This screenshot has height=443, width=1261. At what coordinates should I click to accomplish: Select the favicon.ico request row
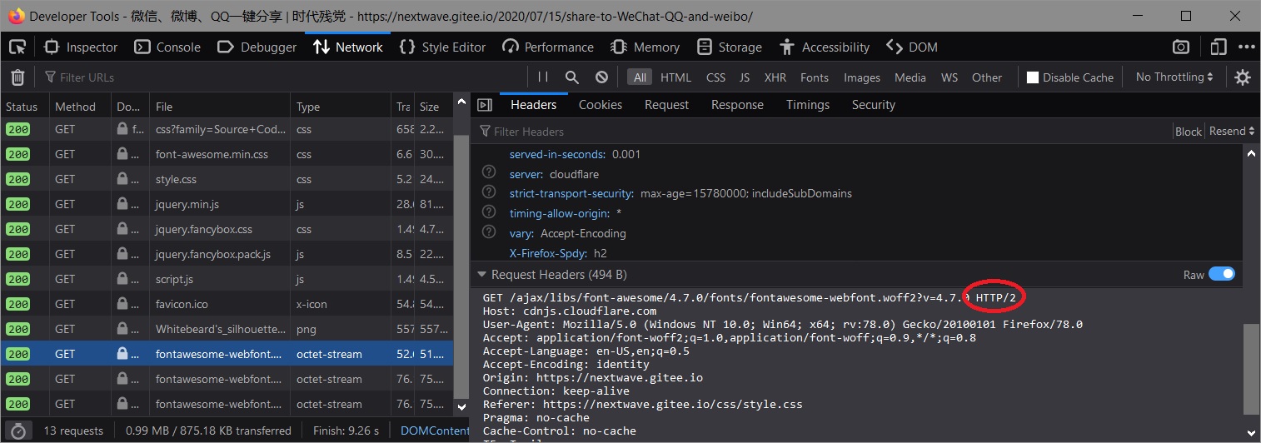coord(227,304)
